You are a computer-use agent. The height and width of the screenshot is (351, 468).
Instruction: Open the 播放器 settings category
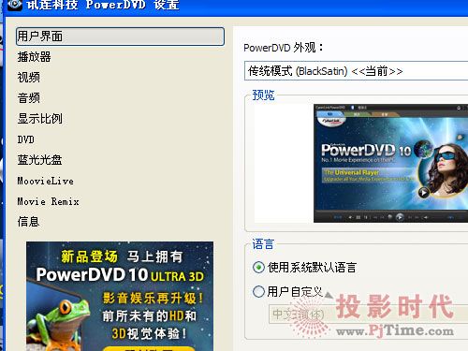[35, 57]
